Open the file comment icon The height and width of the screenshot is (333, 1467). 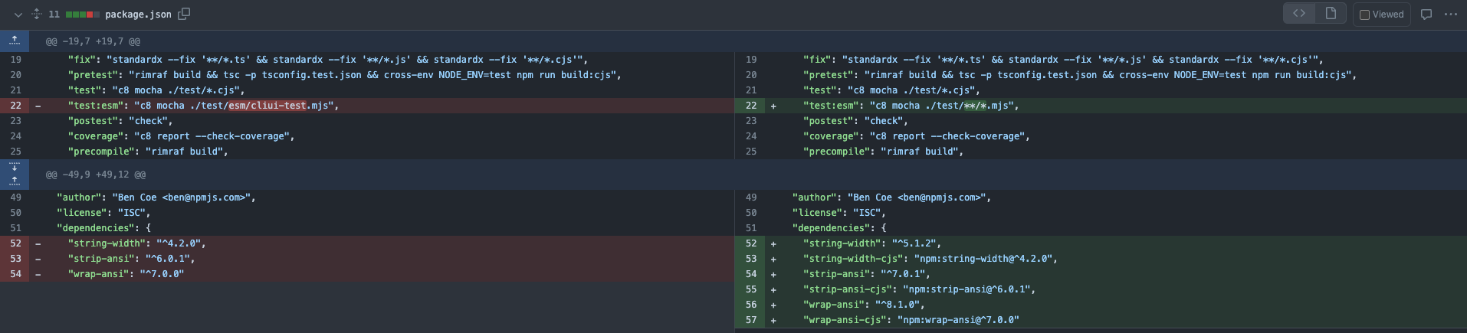(x=1426, y=15)
